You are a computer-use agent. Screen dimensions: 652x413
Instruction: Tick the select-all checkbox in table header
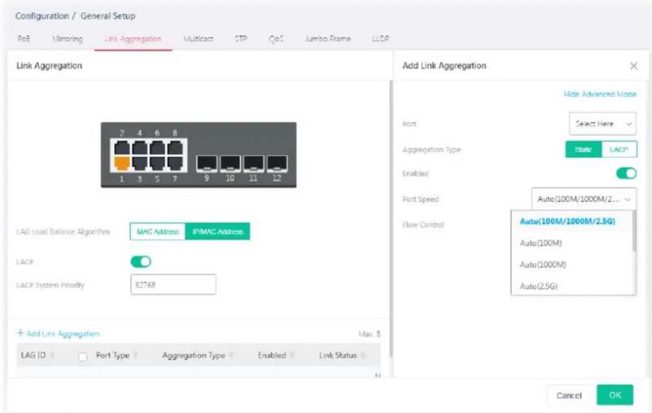click(83, 357)
